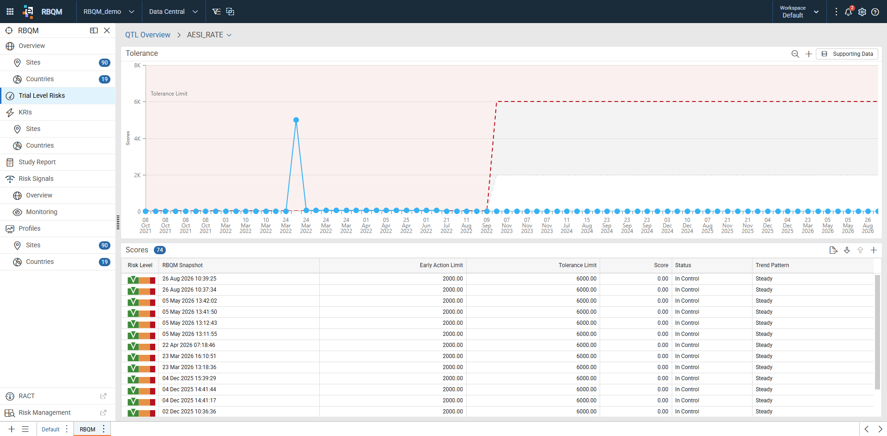The height and width of the screenshot is (436, 887).
Task: Select Sites under Overview
Action: [x=58, y=62]
